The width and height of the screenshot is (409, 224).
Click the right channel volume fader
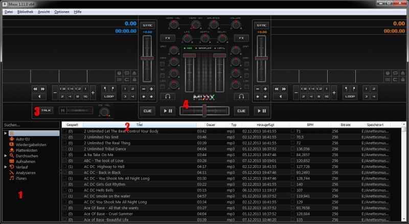(x=220, y=56)
